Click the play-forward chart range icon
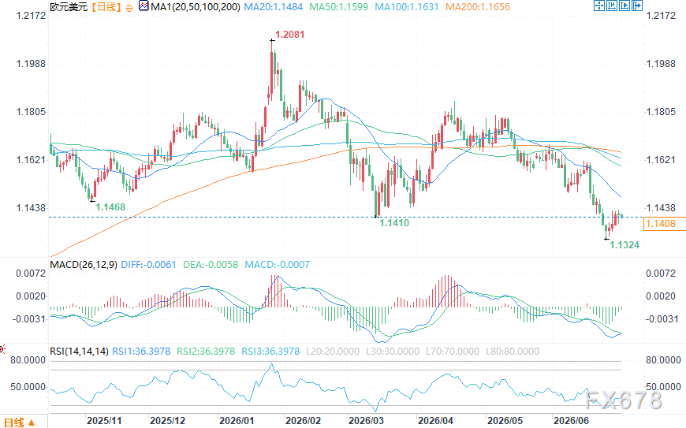 [624, 6]
